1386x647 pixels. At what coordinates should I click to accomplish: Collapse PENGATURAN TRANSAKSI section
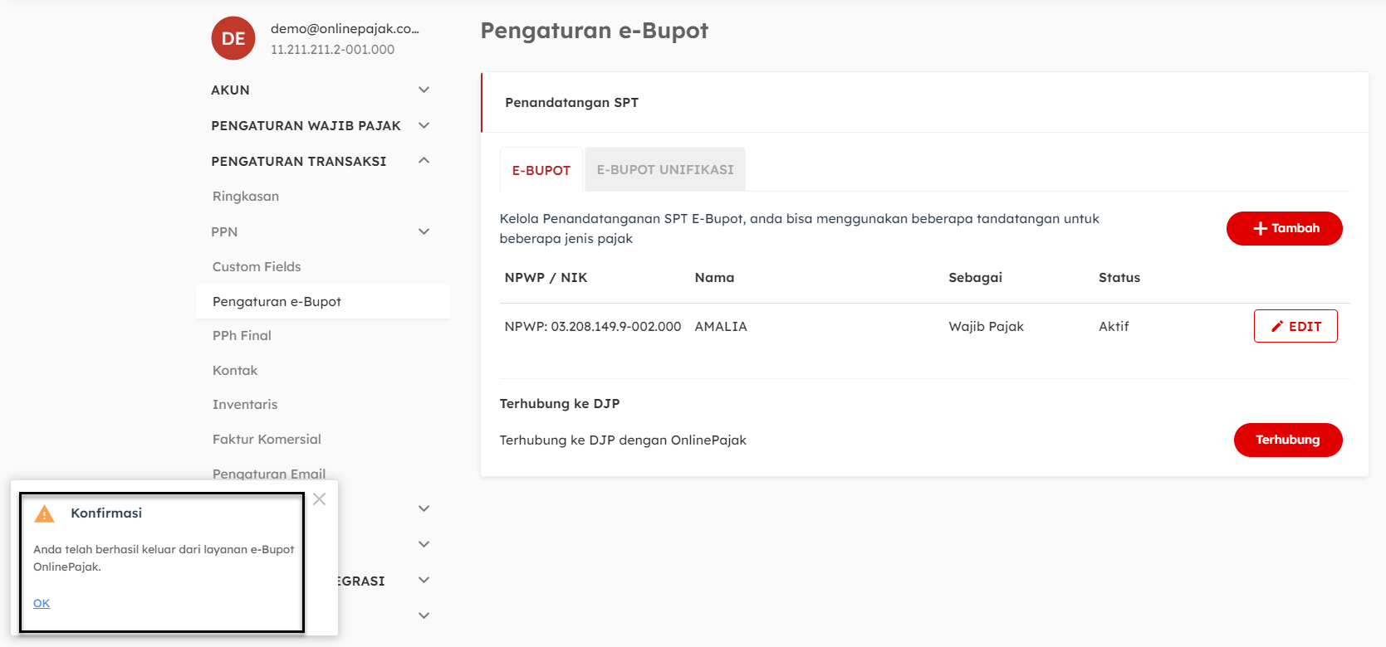pyautogui.click(x=424, y=161)
